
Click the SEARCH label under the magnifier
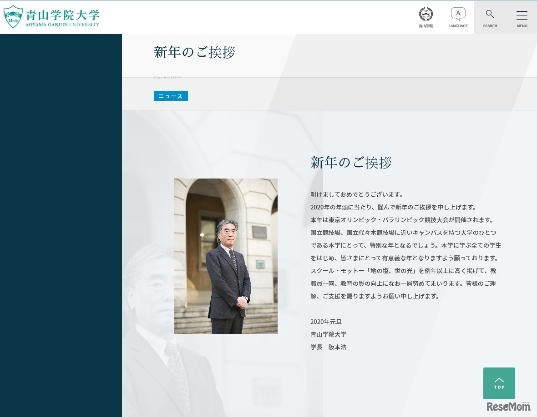(490, 26)
